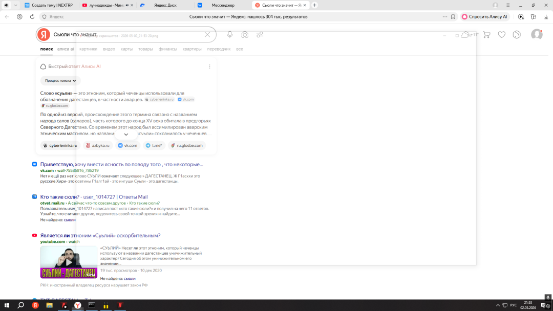Open Приветствую, хочу внести ясность result
The image size is (553, 311).
(122, 165)
